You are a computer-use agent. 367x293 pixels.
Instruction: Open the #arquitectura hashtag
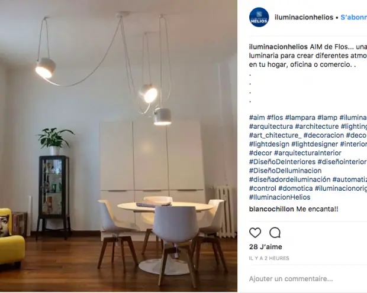pos(271,126)
